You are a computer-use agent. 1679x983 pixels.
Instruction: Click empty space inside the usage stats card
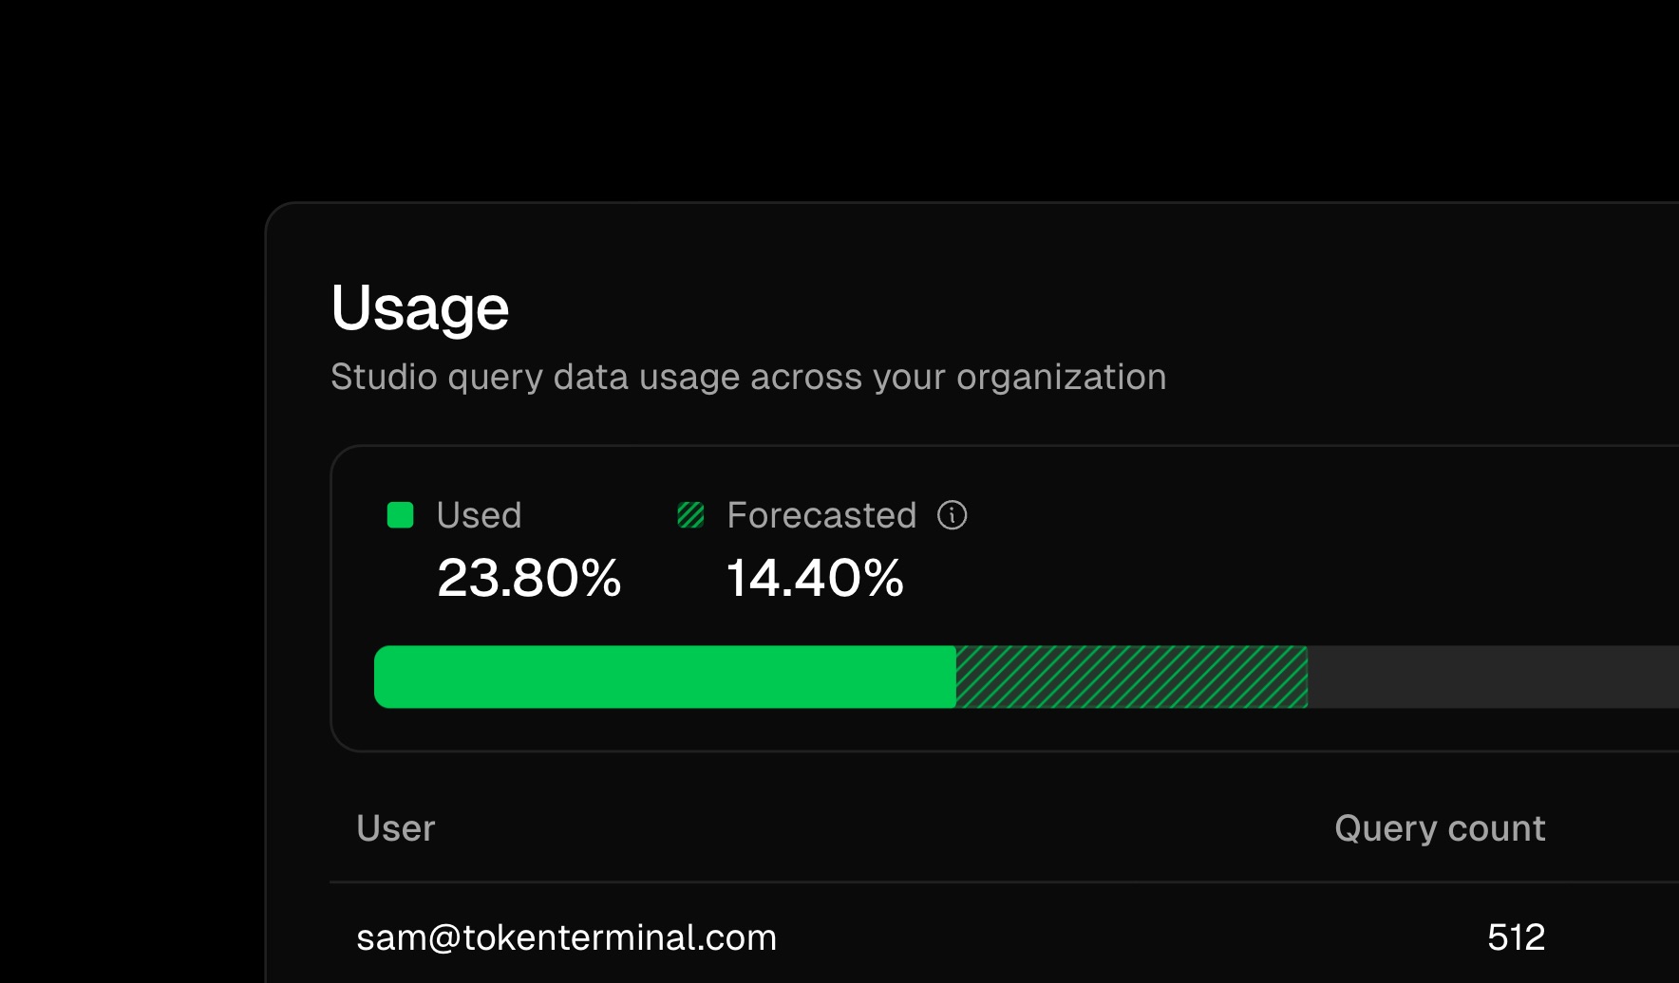click(x=1282, y=550)
